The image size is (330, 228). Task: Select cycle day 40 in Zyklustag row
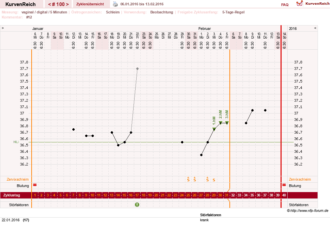[x=284, y=195]
